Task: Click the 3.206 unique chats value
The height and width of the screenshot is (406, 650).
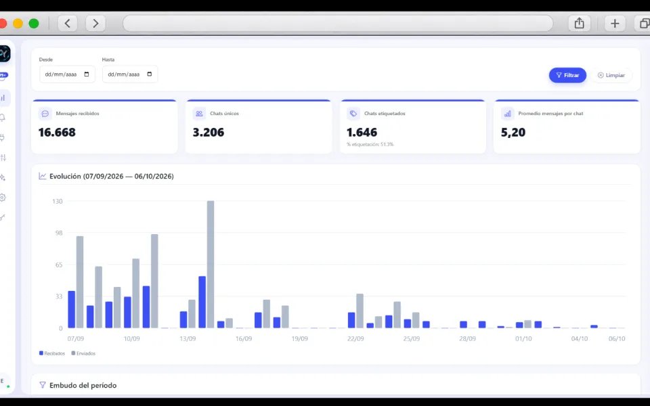Action: pyautogui.click(x=208, y=132)
